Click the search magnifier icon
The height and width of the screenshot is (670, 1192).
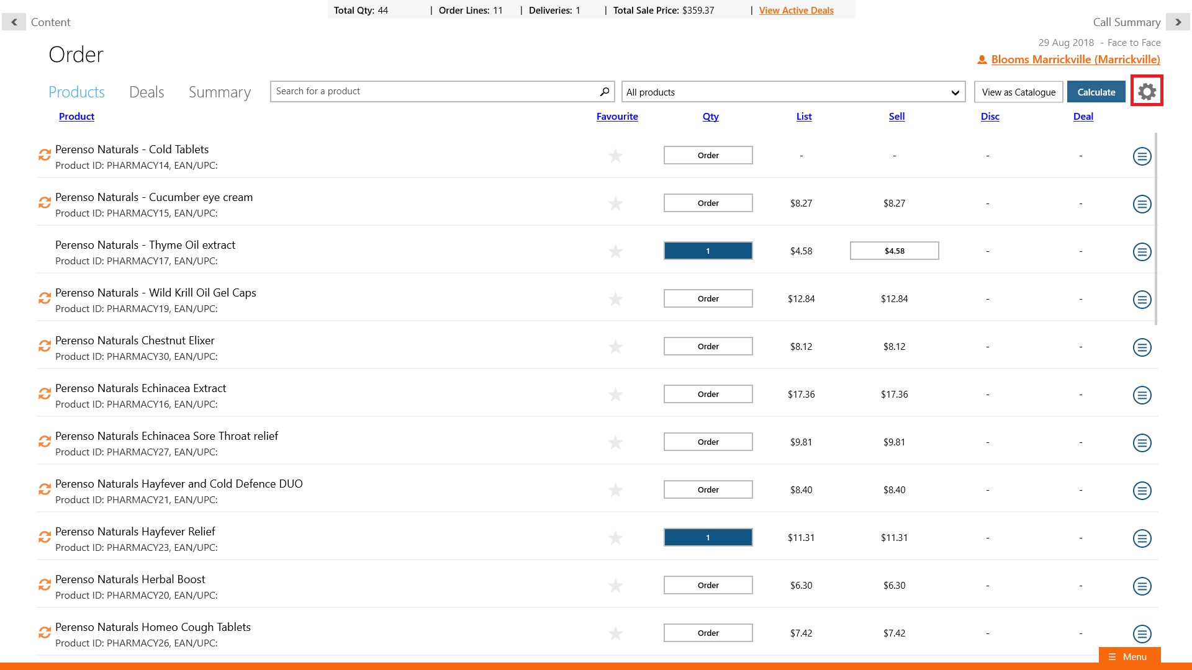coord(604,91)
